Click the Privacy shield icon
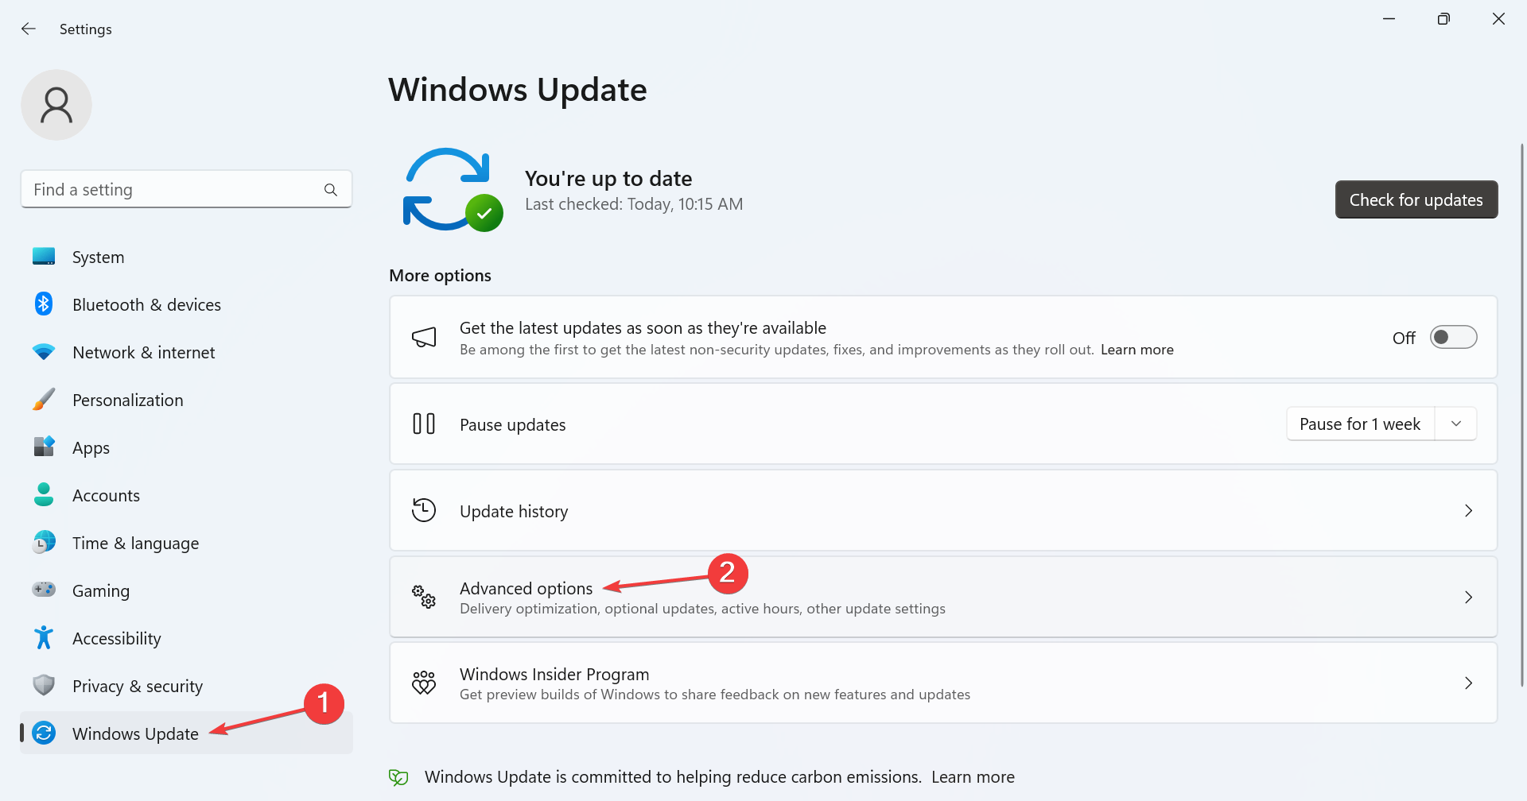1527x801 pixels. coord(44,685)
